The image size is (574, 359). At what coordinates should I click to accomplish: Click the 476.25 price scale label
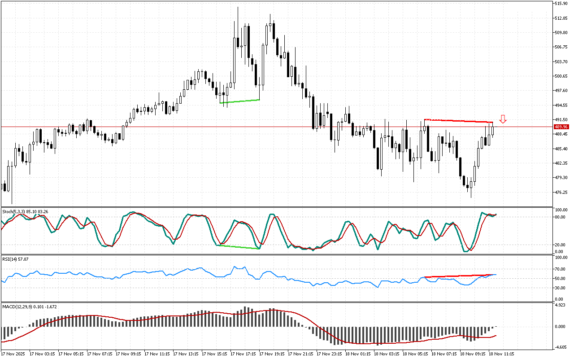561,192
